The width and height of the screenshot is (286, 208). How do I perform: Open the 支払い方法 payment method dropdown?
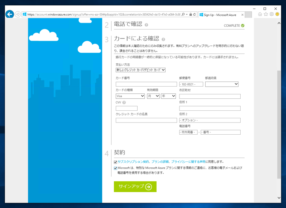point(140,70)
